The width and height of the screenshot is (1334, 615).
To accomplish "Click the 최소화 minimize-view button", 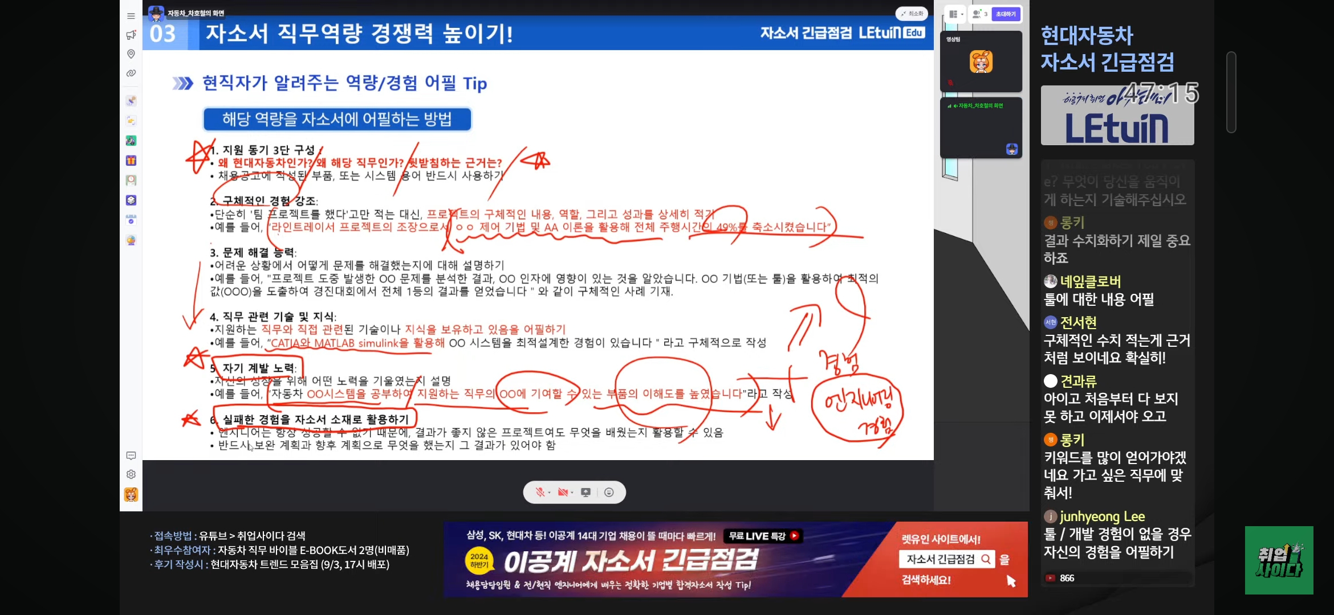I will pos(912,14).
